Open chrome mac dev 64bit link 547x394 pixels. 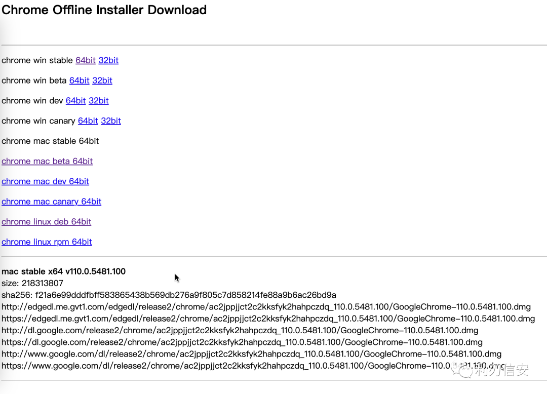(46, 181)
